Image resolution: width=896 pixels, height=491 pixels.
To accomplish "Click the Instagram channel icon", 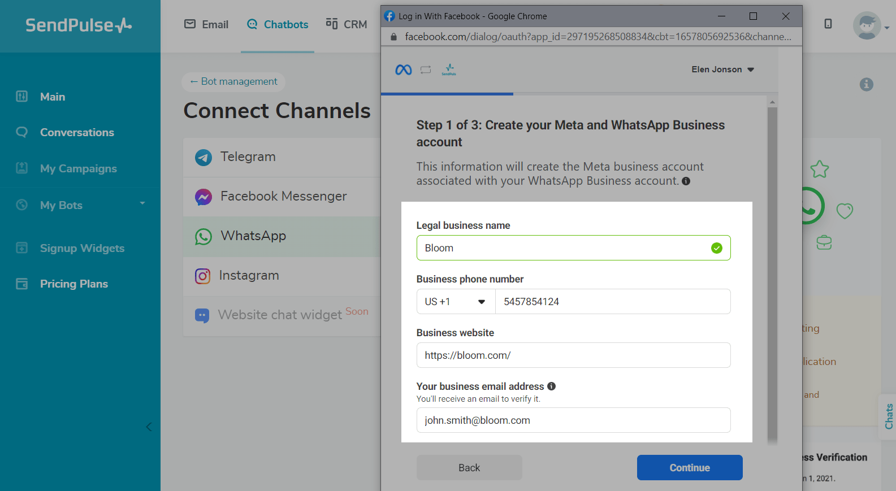I will pos(202,276).
